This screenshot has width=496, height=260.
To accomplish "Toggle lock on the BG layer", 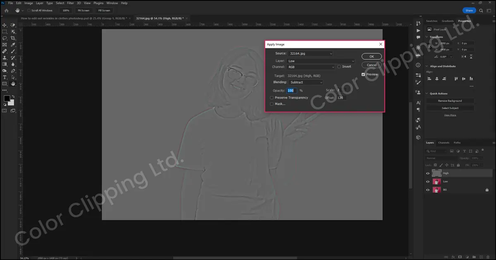I will click(487, 190).
